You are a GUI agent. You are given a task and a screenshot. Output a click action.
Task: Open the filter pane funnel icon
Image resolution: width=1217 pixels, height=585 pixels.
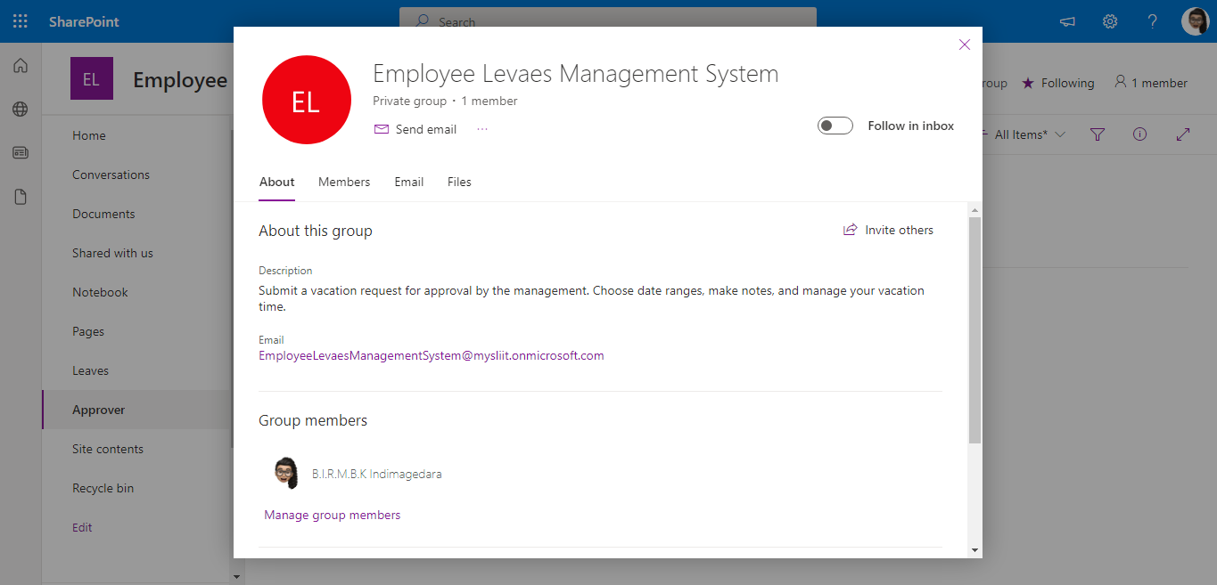click(x=1098, y=134)
